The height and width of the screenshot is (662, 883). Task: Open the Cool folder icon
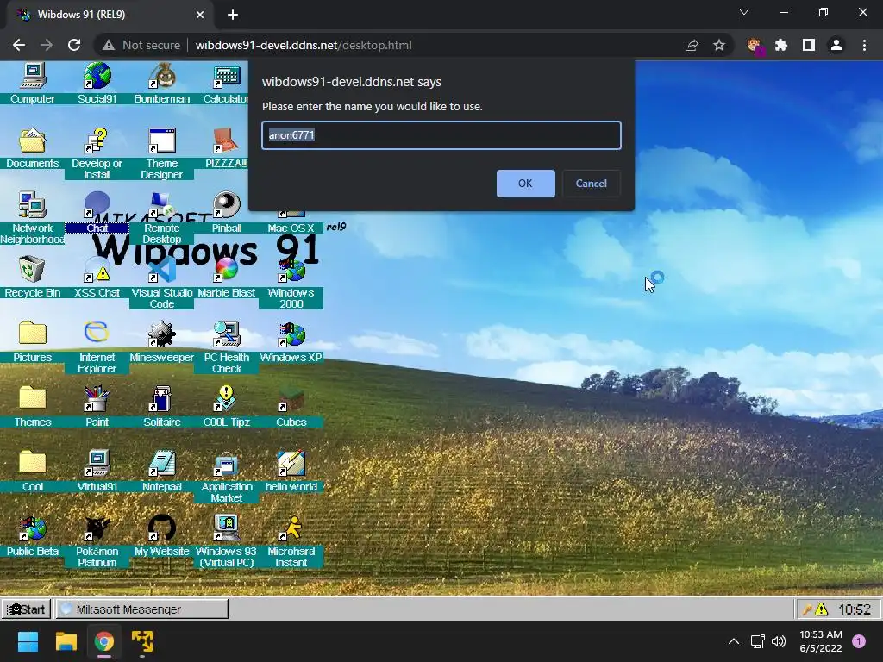pos(32,463)
